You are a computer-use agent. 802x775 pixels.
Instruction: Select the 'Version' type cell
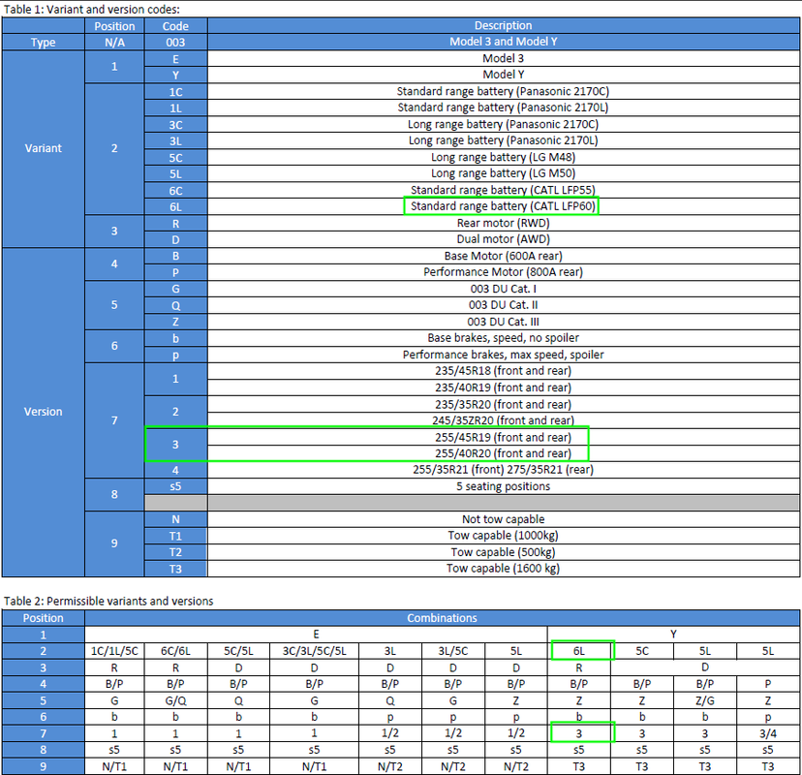43,412
